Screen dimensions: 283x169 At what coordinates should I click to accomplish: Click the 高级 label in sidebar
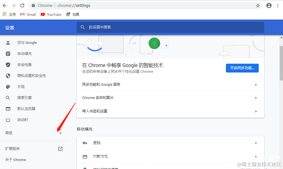click(x=9, y=133)
